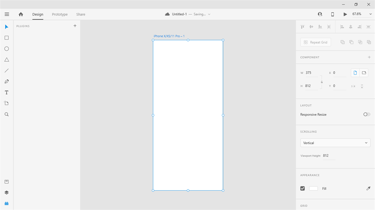Uncheck the Fill checkbox

[302, 188]
